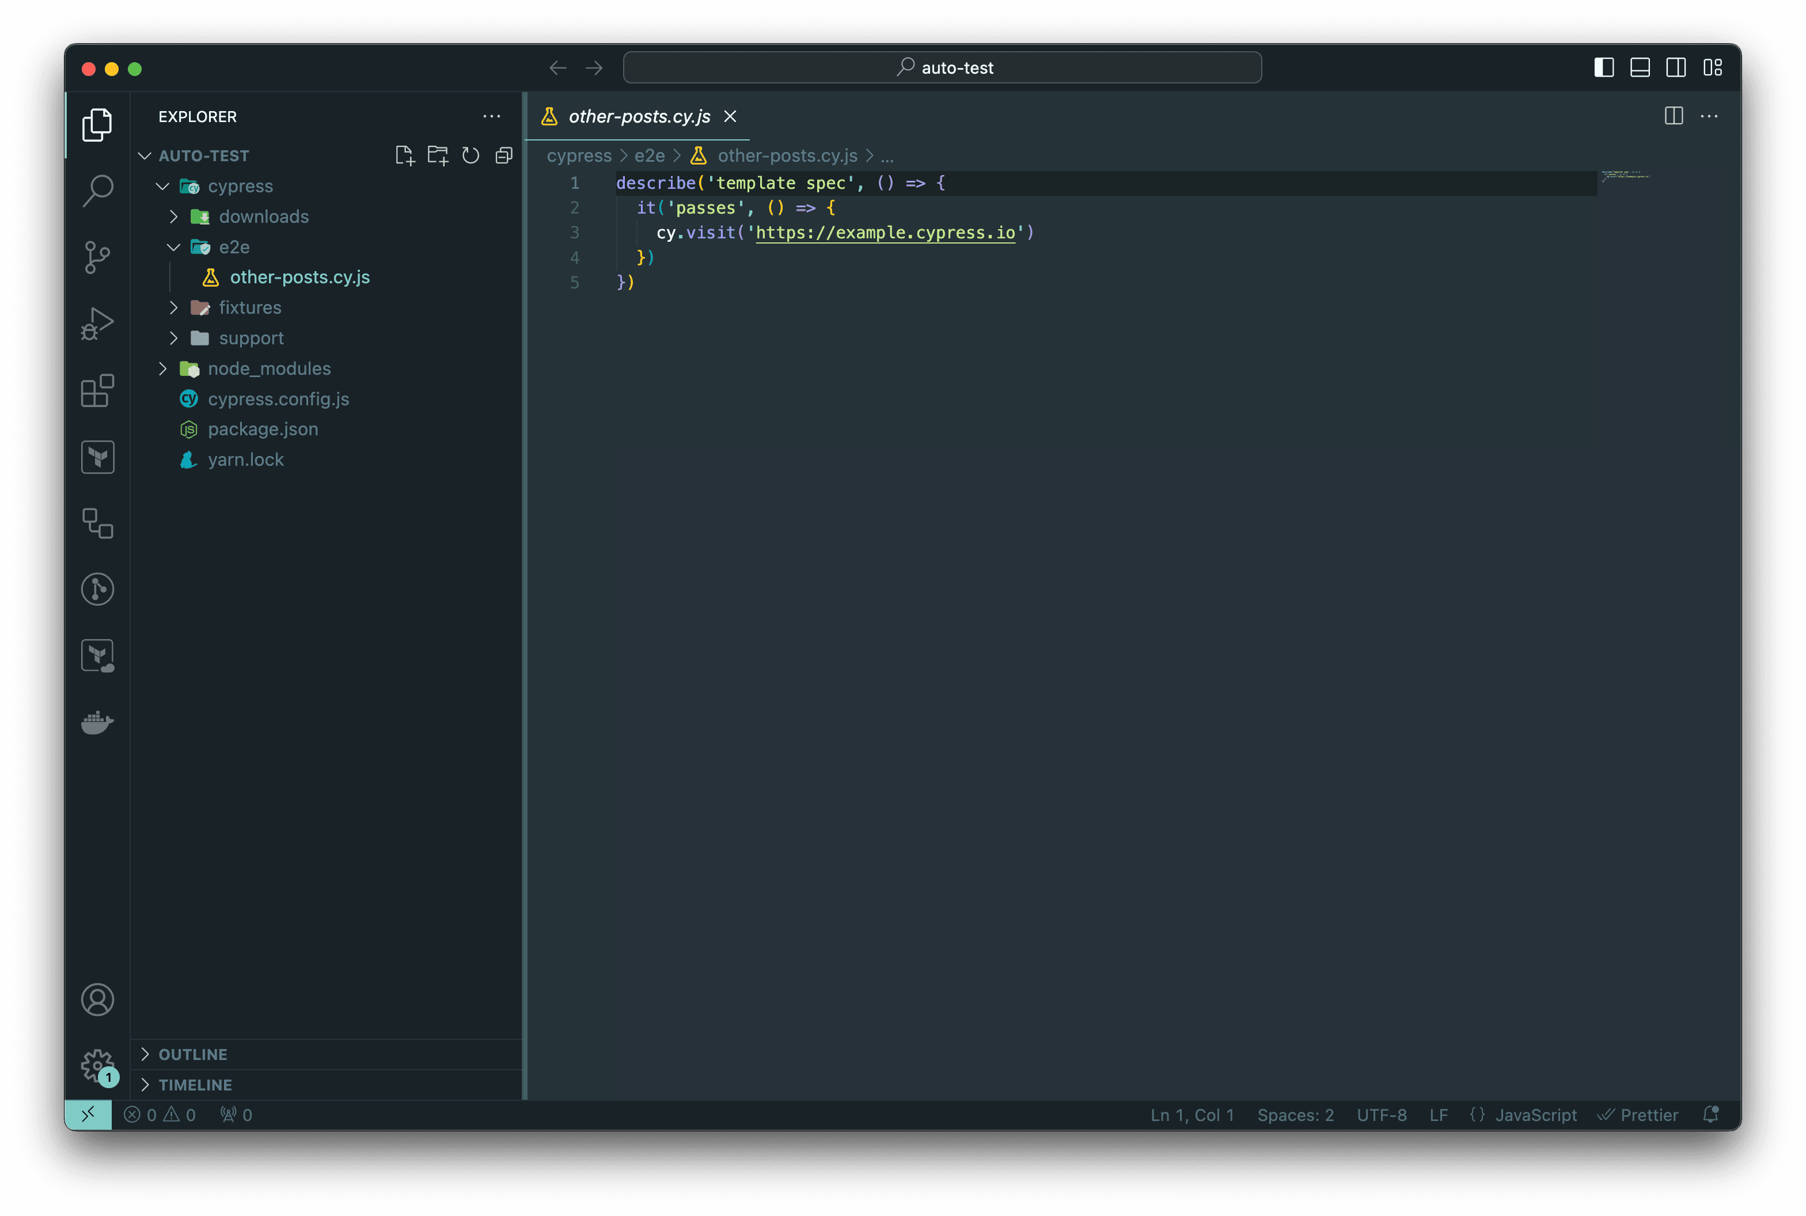Toggle secondary side bar visibility
Viewport: 1806px width, 1216px height.
(x=1676, y=67)
